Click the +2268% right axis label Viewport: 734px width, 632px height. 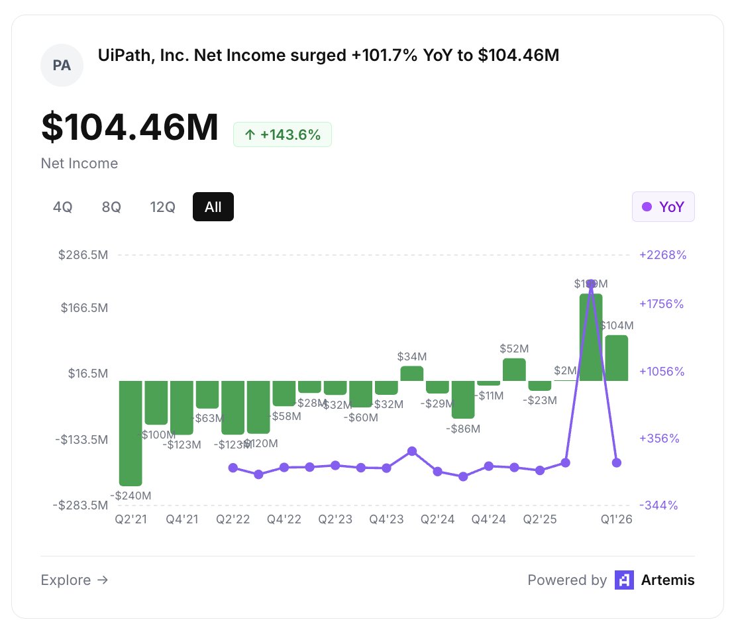coord(663,255)
